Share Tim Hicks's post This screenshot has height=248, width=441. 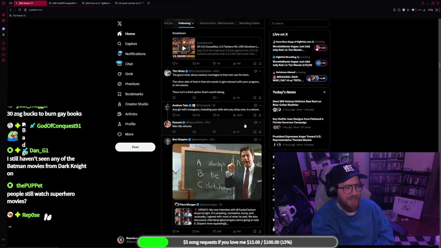(260, 98)
